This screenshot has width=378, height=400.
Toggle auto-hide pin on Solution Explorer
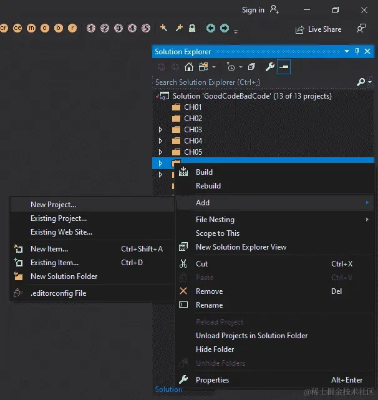click(357, 51)
